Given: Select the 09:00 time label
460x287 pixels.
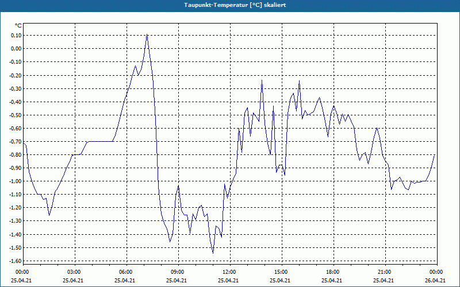Looking at the screenshot, I should (178, 272).
